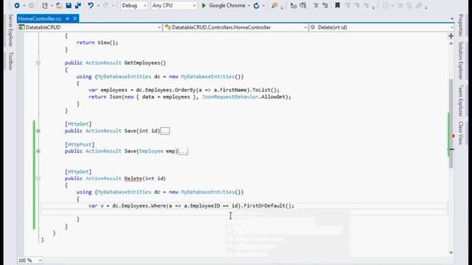Screen dimensions: 472x265
Task: Click the [HttpPost] attribute text
Action: [80, 144]
